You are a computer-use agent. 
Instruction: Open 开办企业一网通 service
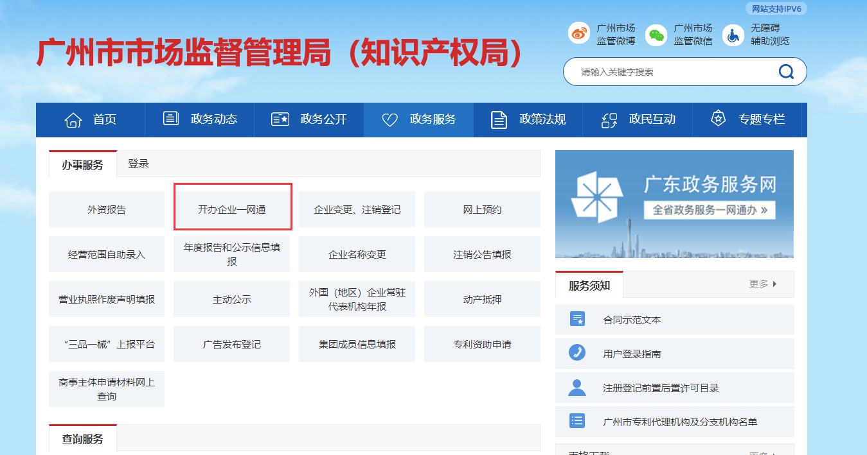pyautogui.click(x=232, y=209)
